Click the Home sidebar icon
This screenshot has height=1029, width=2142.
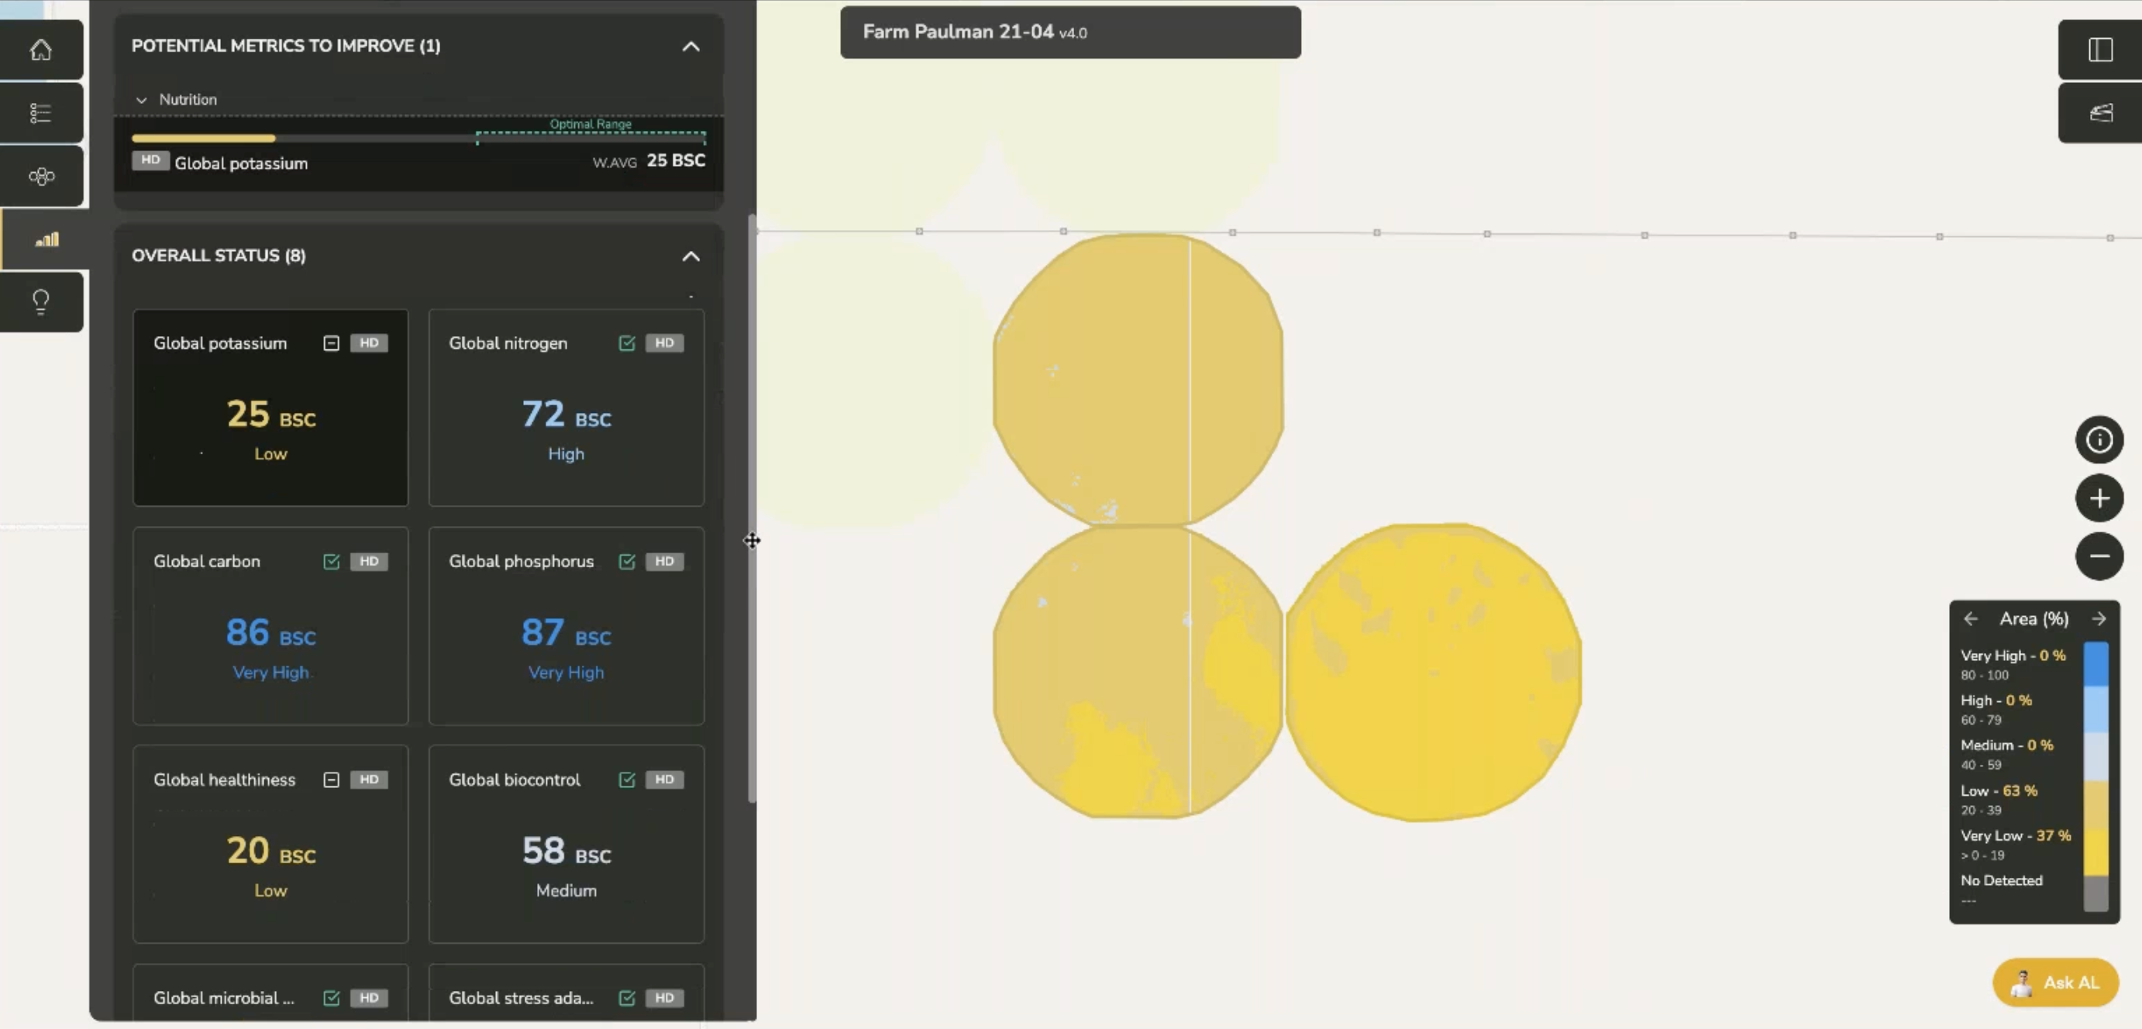point(41,50)
